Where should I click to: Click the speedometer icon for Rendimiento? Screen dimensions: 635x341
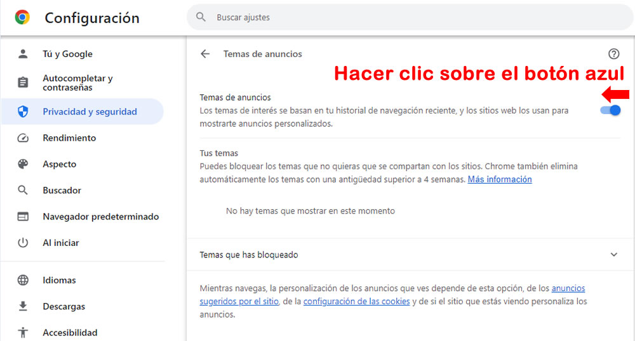tap(23, 138)
